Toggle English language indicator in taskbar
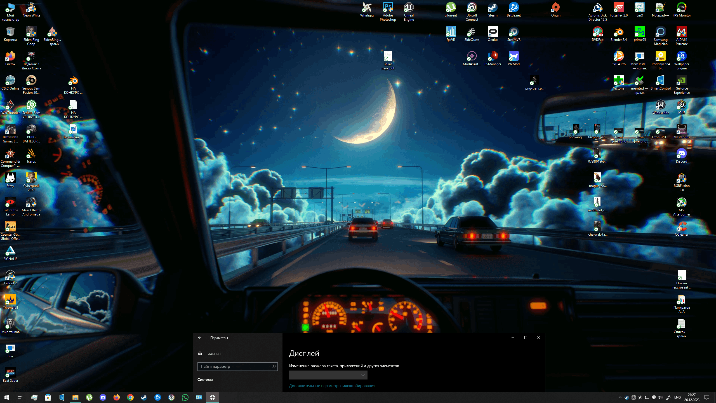 pyautogui.click(x=678, y=397)
